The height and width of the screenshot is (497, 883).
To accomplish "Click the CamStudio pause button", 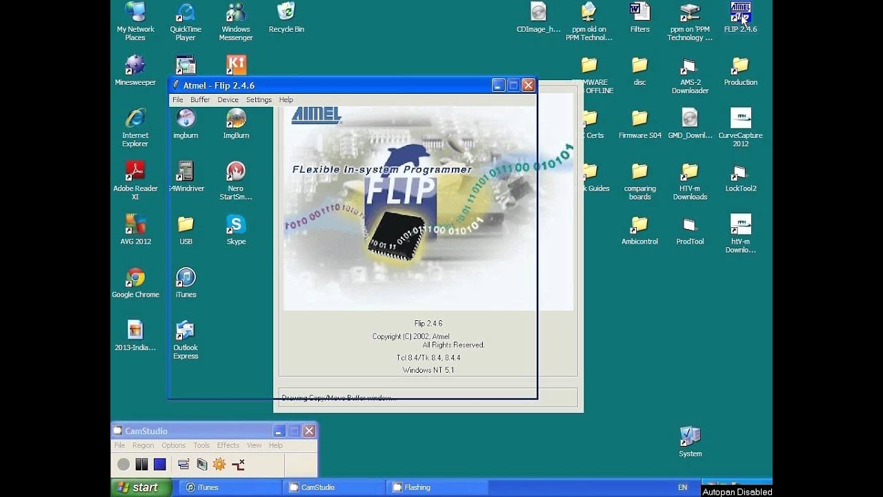I will click(141, 465).
